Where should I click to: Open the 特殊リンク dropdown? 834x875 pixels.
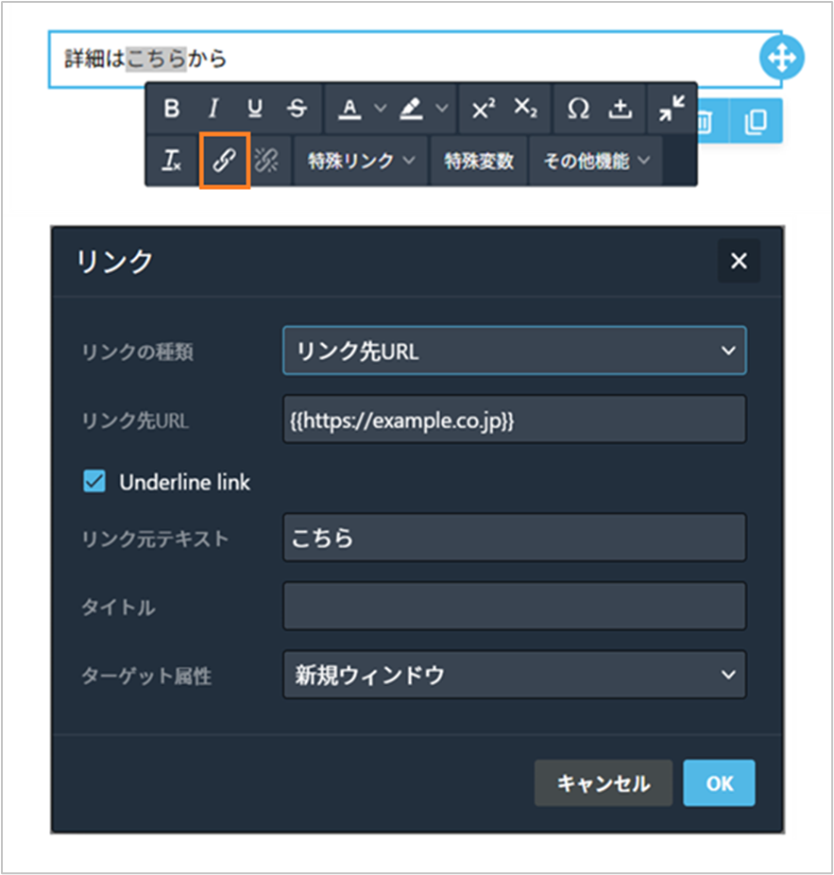361,161
